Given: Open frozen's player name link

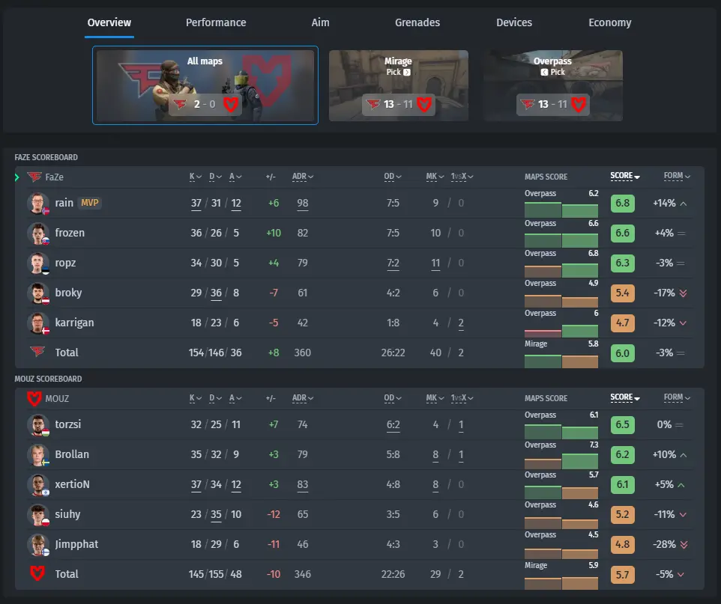Looking at the screenshot, I should [x=70, y=233].
